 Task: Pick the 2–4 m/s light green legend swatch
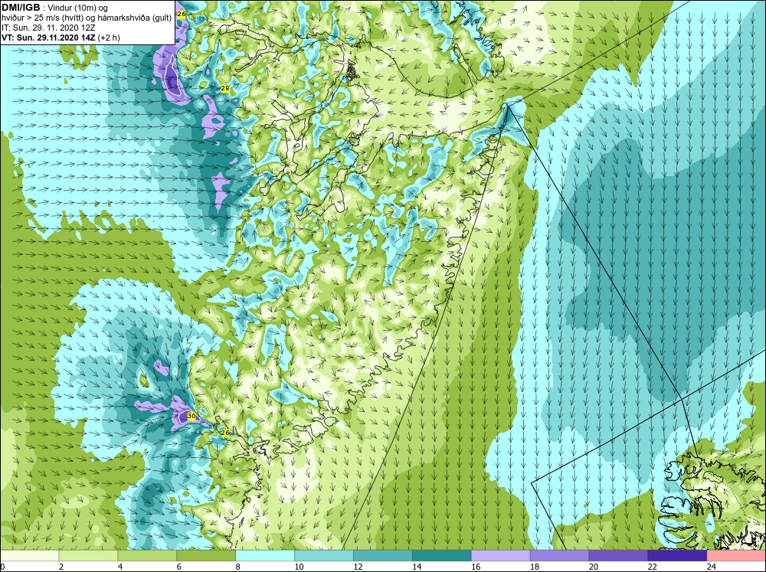click(x=88, y=556)
